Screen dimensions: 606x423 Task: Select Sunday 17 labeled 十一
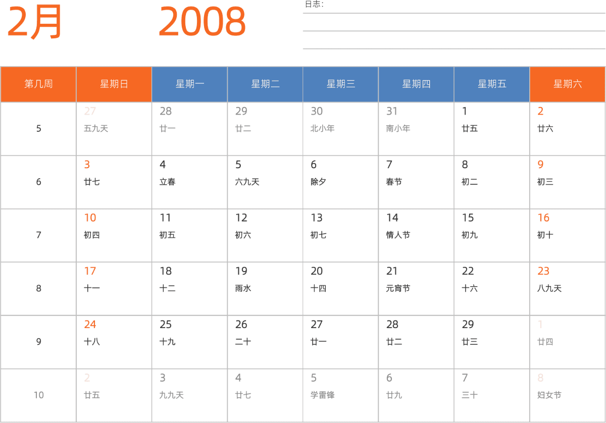114,289
